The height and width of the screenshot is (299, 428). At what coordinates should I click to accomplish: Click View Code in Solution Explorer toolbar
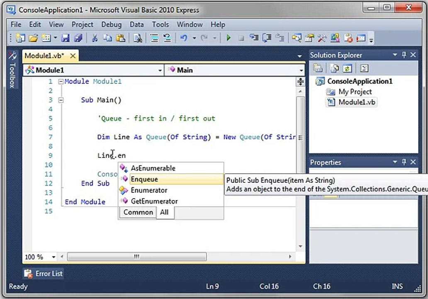pyautogui.click(x=364, y=68)
